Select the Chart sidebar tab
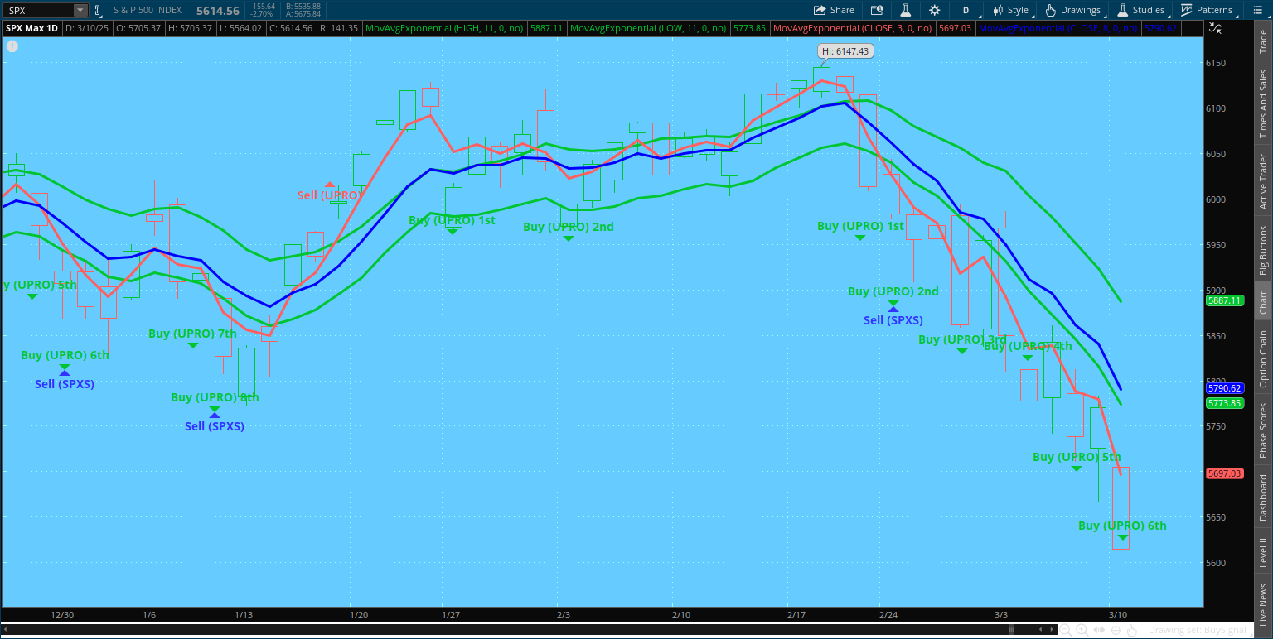 click(x=1263, y=303)
